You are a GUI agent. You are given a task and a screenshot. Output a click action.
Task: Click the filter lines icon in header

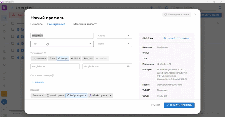tap(159, 8)
